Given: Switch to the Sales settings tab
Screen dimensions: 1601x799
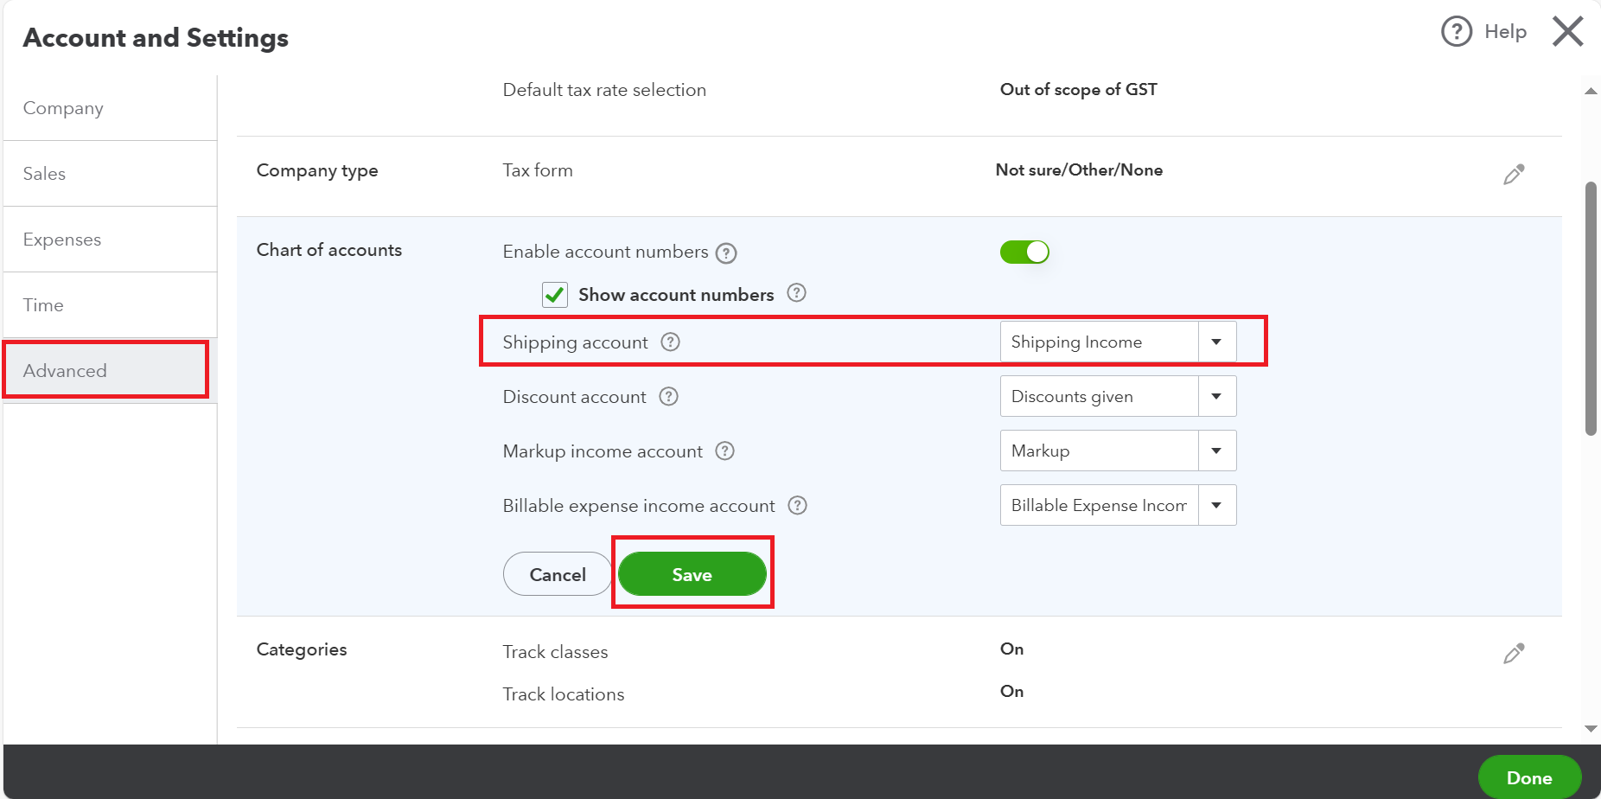Looking at the screenshot, I should [44, 174].
